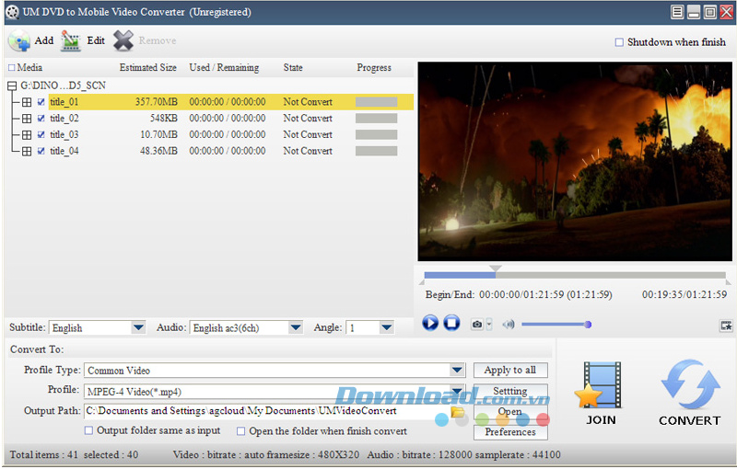Enable Output folder same as input

[x=89, y=430]
